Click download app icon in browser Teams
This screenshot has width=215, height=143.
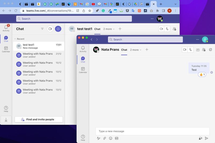click(x=6, y=120)
